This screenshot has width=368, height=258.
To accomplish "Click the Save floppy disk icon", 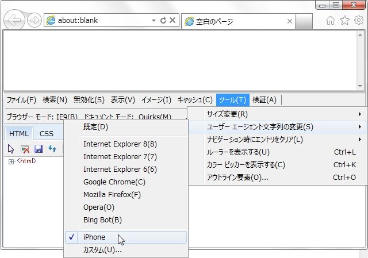I will click(39, 149).
